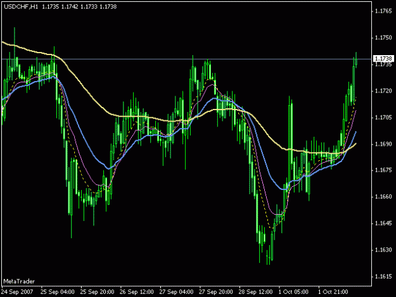Click the 1 Oct 05:00 time label
This screenshot has height=297, width=396.
(293, 292)
